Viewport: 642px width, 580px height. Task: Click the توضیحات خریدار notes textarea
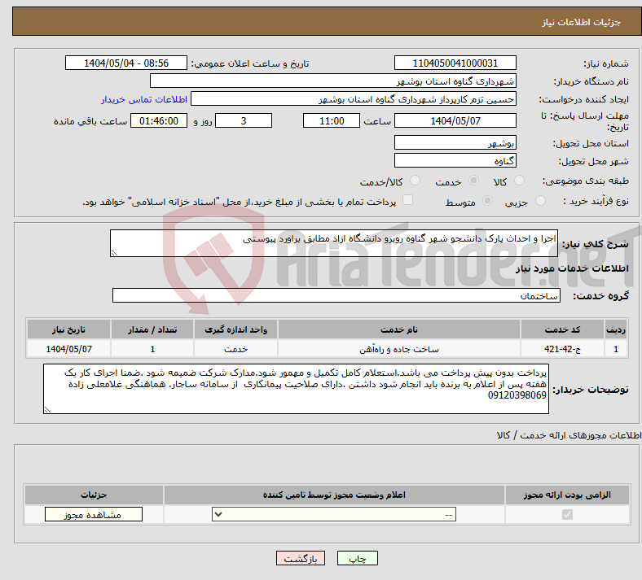tap(296, 389)
